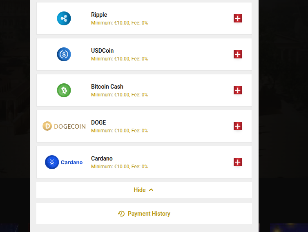The image size is (308, 232).
Task: Click the chevron beside Hide
Action: [x=151, y=190]
